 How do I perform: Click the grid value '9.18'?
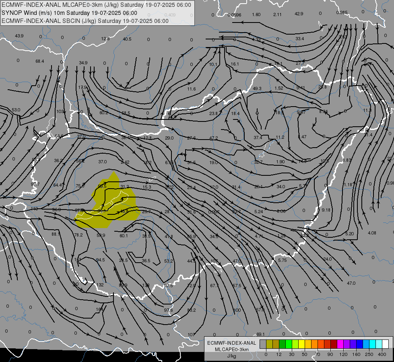coord(326,210)
